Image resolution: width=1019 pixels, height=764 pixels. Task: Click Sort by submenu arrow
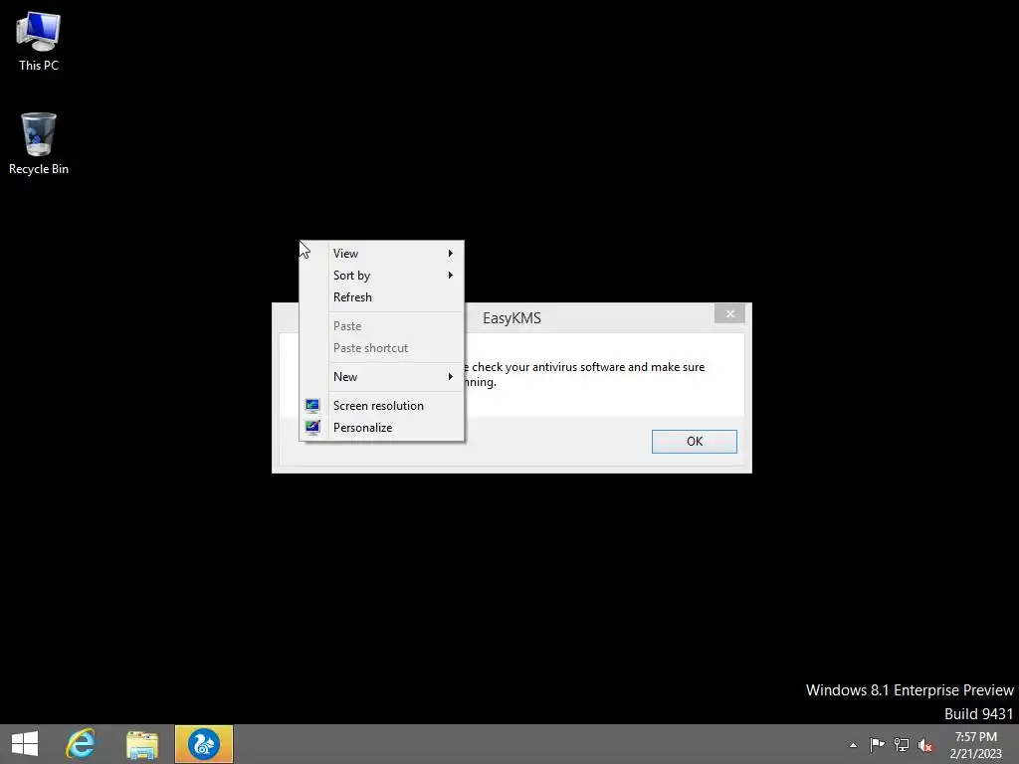pyautogui.click(x=451, y=276)
